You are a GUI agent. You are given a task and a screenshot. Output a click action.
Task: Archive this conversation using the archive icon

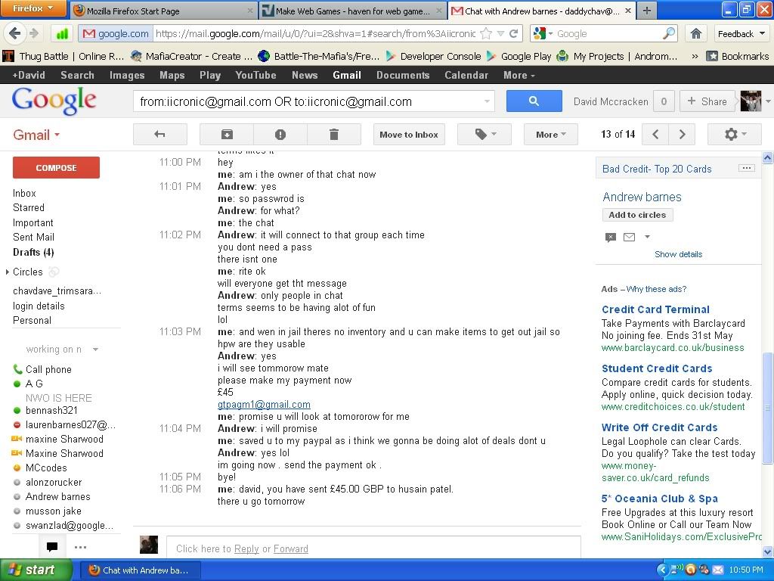pyautogui.click(x=226, y=135)
